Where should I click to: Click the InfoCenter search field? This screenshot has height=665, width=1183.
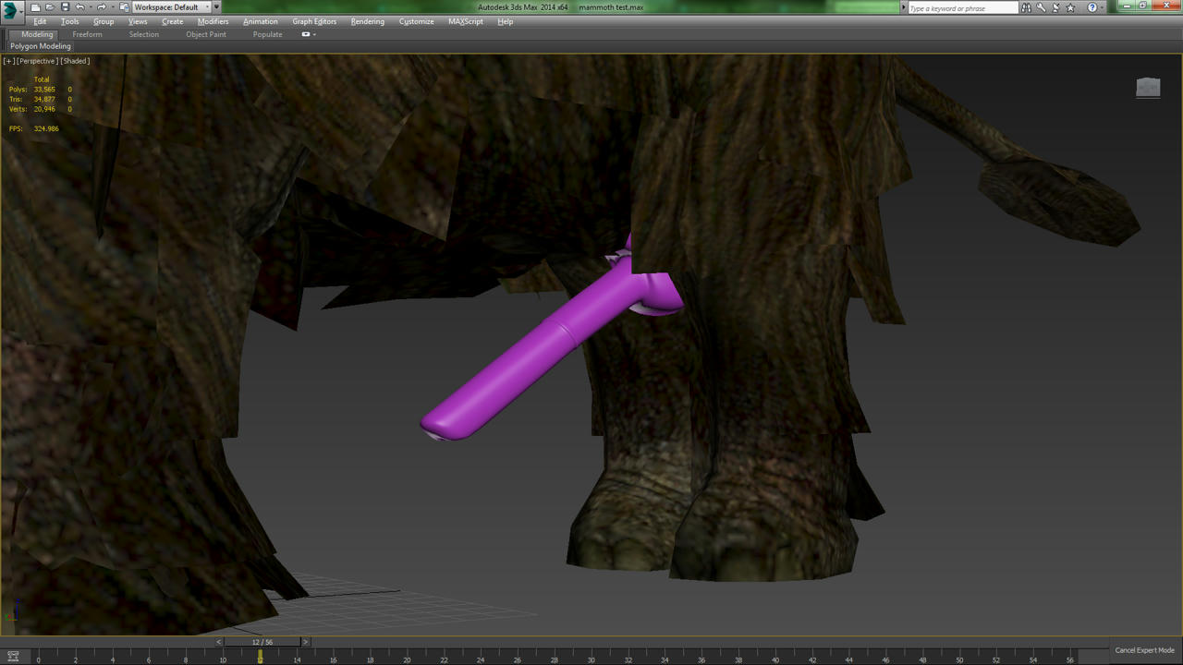[963, 8]
